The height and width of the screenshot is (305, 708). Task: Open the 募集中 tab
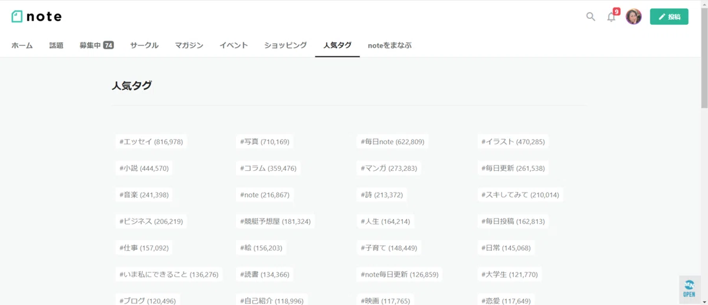pyautogui.click(x=97, y=45)
